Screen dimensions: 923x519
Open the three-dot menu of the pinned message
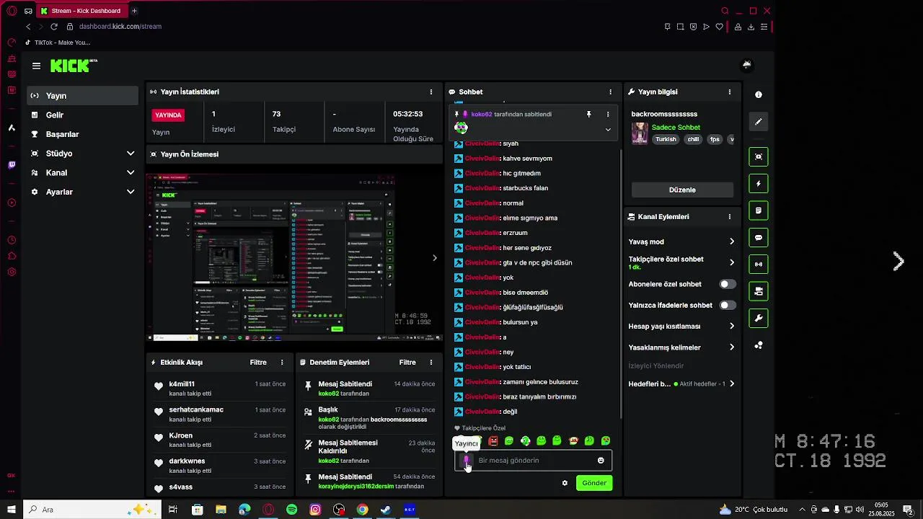pos(608,114)
